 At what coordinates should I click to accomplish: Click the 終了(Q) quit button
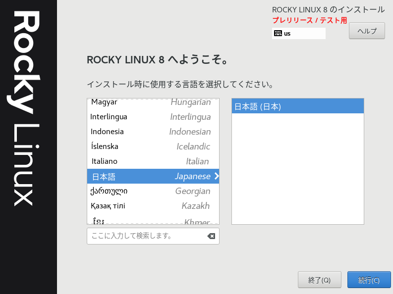click(x=319, y=280)
